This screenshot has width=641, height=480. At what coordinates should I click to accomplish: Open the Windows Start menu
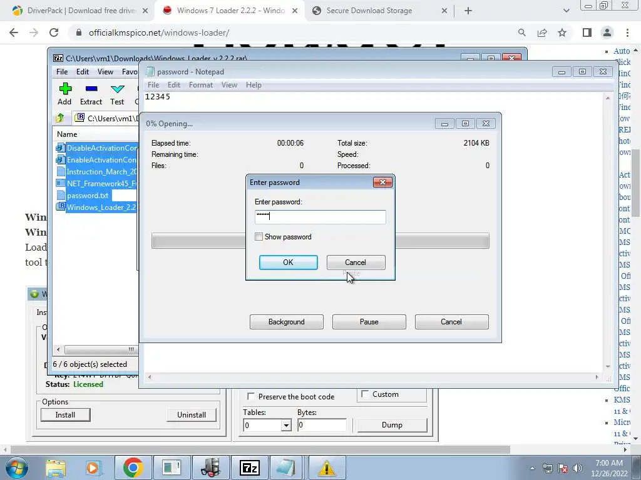tap(17, 467)
